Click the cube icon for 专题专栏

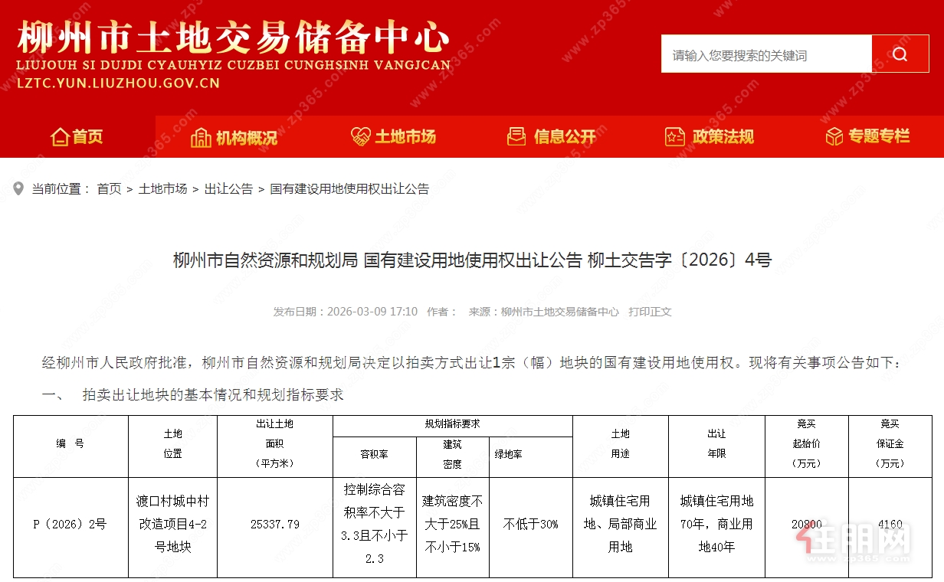pos(834,136)
